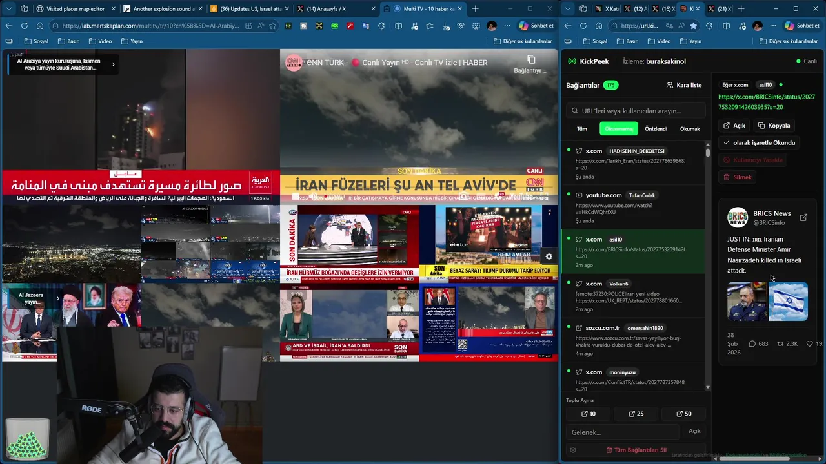Mark link as read (işaretle Okundu)
Image resolution: width=826 pixels, height=464 pixels.
[759, 142]
